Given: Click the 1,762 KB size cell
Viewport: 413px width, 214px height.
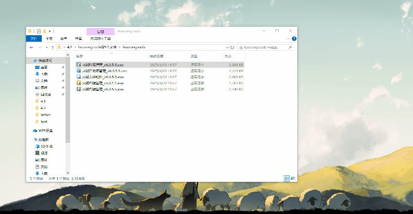Looking at the screenshot, I should click(236, 83).
